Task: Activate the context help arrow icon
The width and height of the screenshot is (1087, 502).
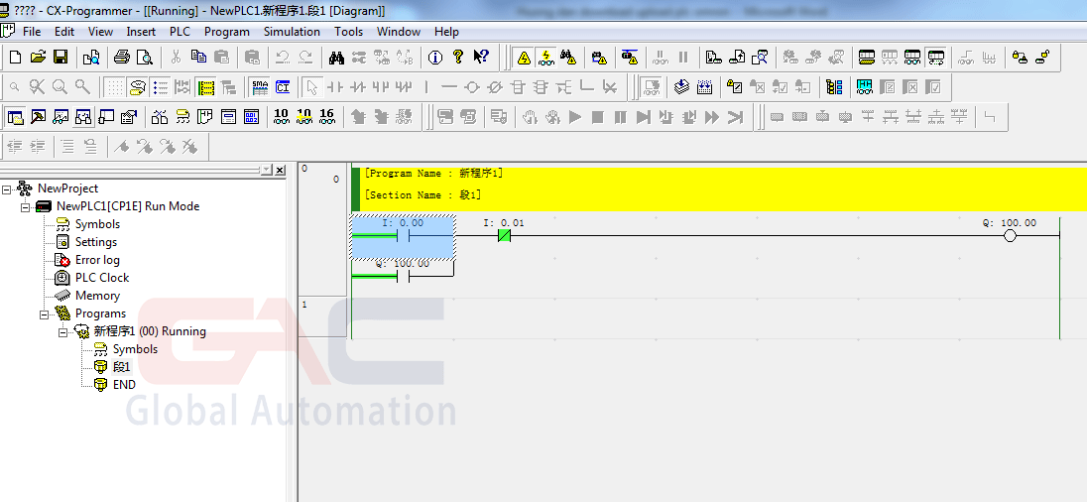Action: point(481,57)
